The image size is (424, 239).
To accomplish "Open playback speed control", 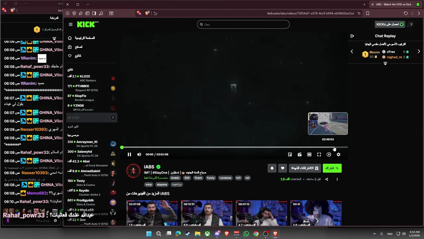I will coord(329,154).
